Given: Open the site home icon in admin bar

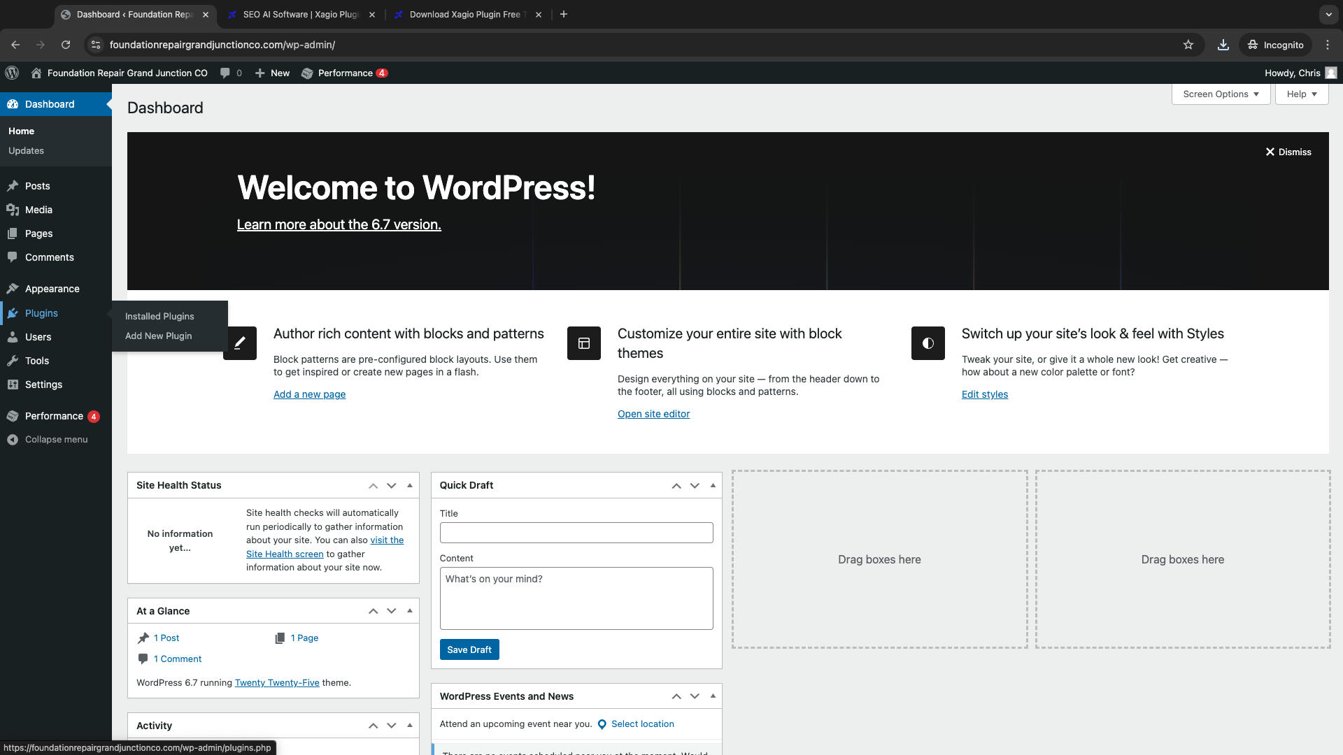Looking at the screenshot, I should click(x=36, y=73).
